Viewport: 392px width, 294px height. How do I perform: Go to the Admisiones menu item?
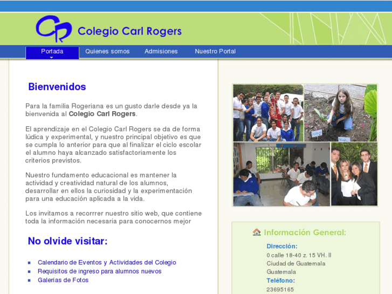pyautogui.click(x=161, y=51)
